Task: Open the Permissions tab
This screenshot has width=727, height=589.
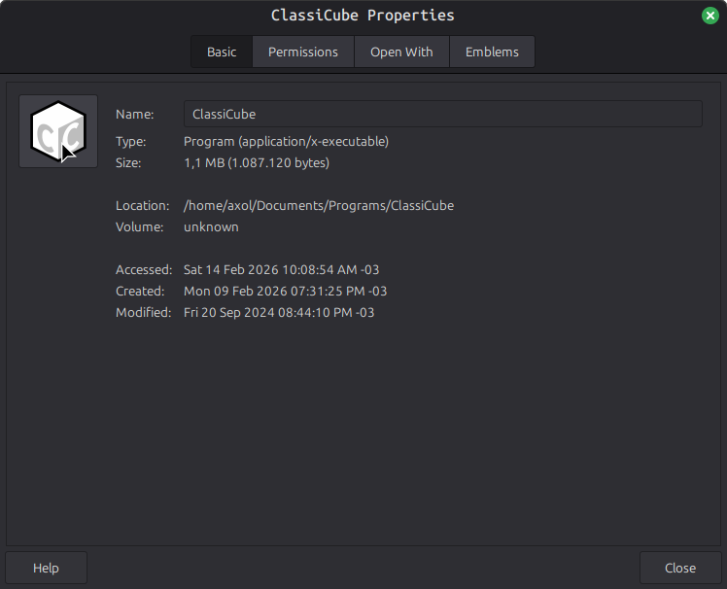Action: (x=303, y=52)
